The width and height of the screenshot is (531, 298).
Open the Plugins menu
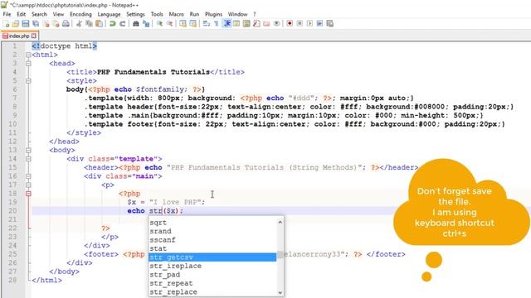213,14
